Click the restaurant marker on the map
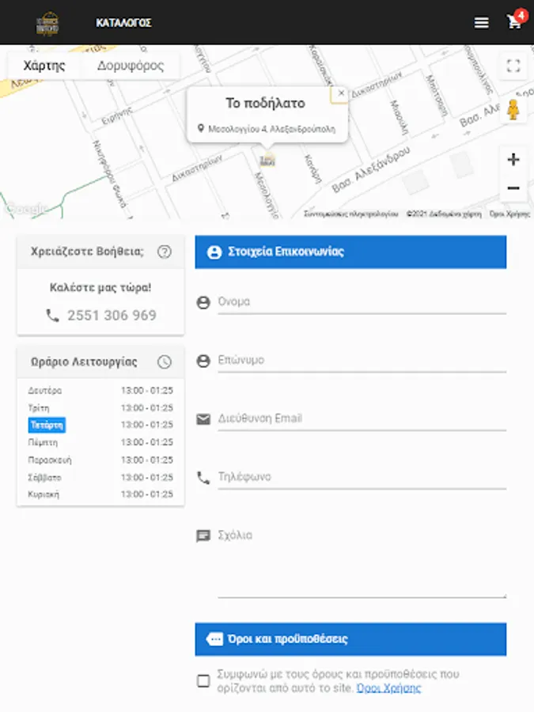 pos(267,161)
